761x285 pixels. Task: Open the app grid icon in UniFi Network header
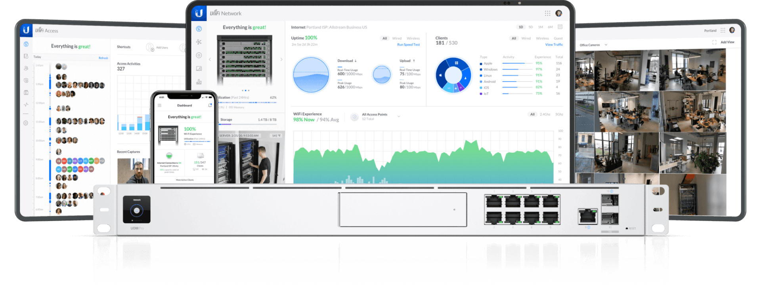[x=547, y=13]
